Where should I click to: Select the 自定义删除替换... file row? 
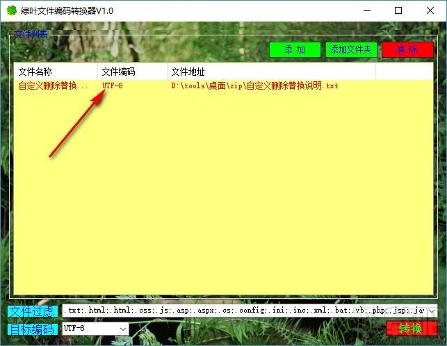(x=224, y=85)
